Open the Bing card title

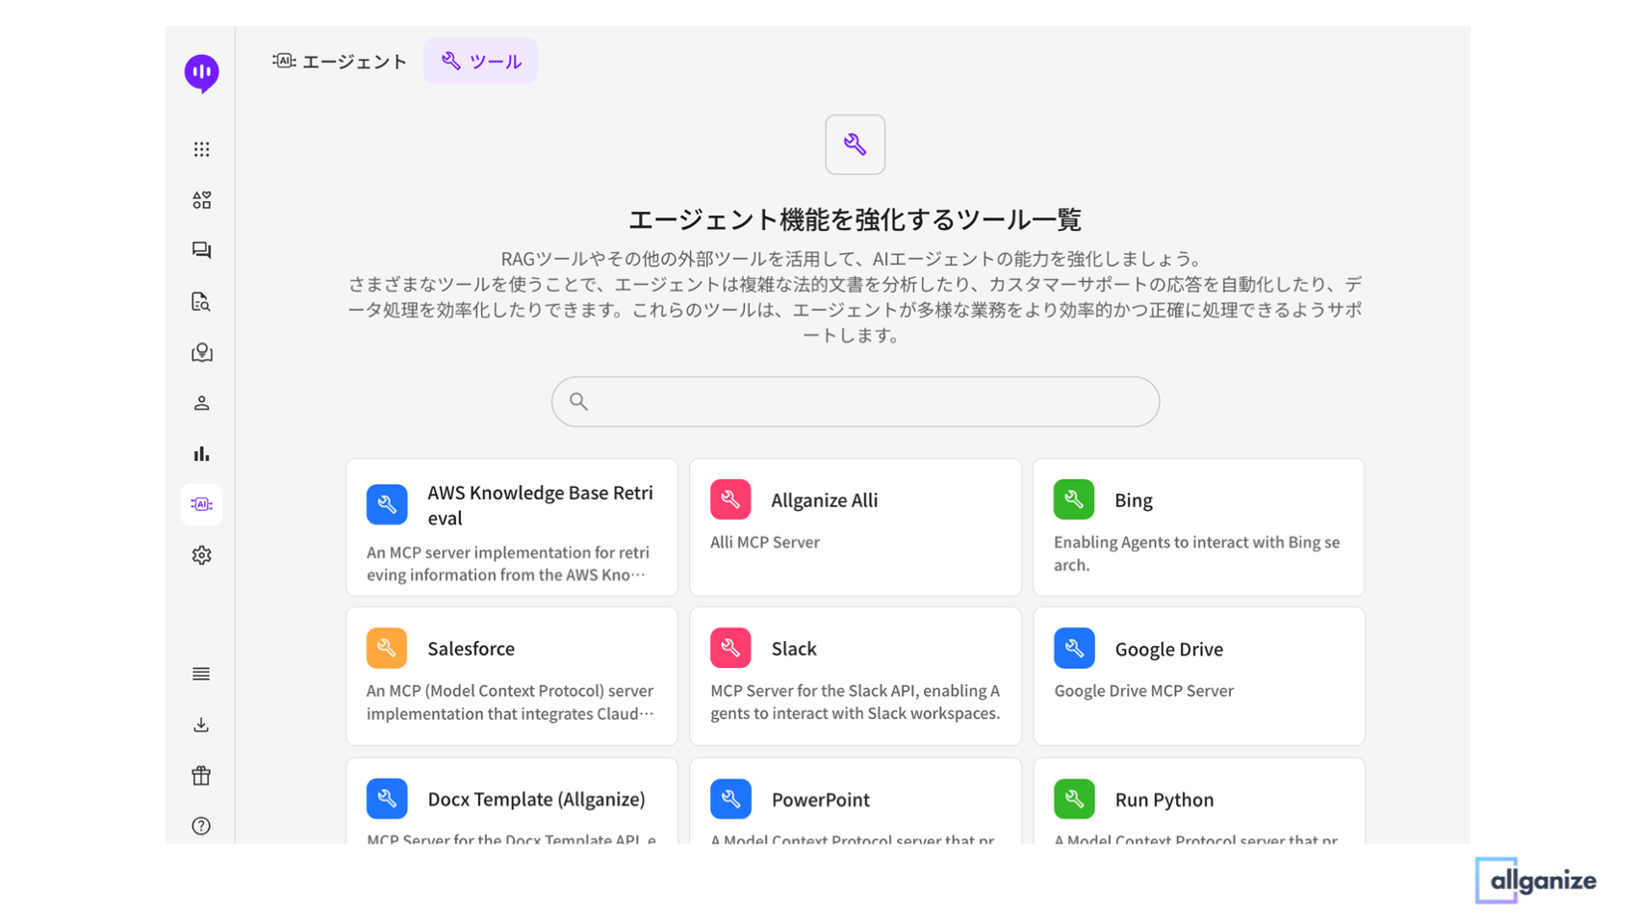(1134, 500)
